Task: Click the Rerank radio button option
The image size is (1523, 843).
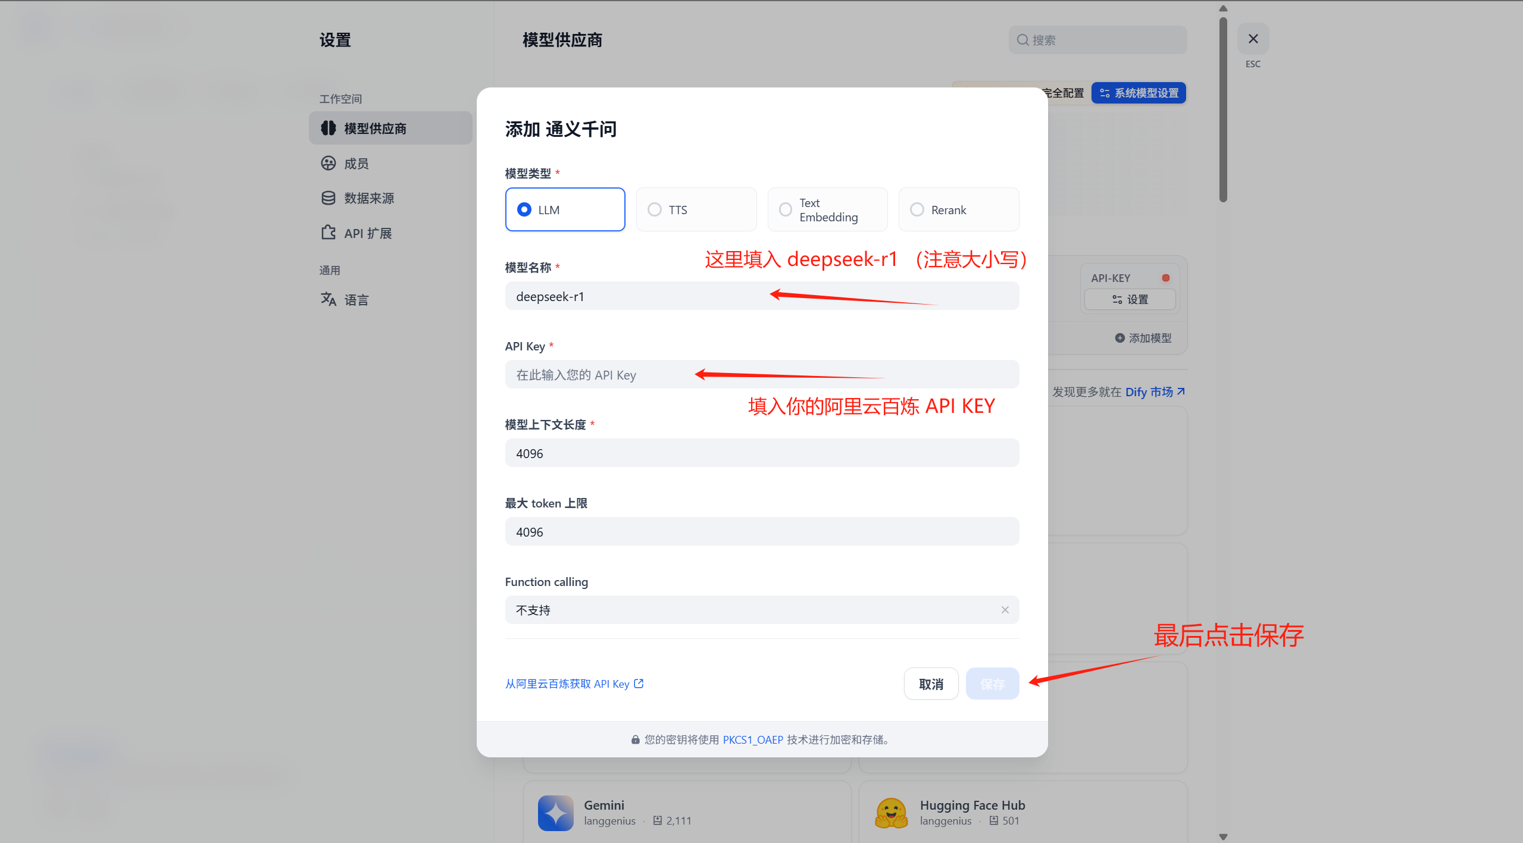Action: pyautogui.click(x=917, y=209)
